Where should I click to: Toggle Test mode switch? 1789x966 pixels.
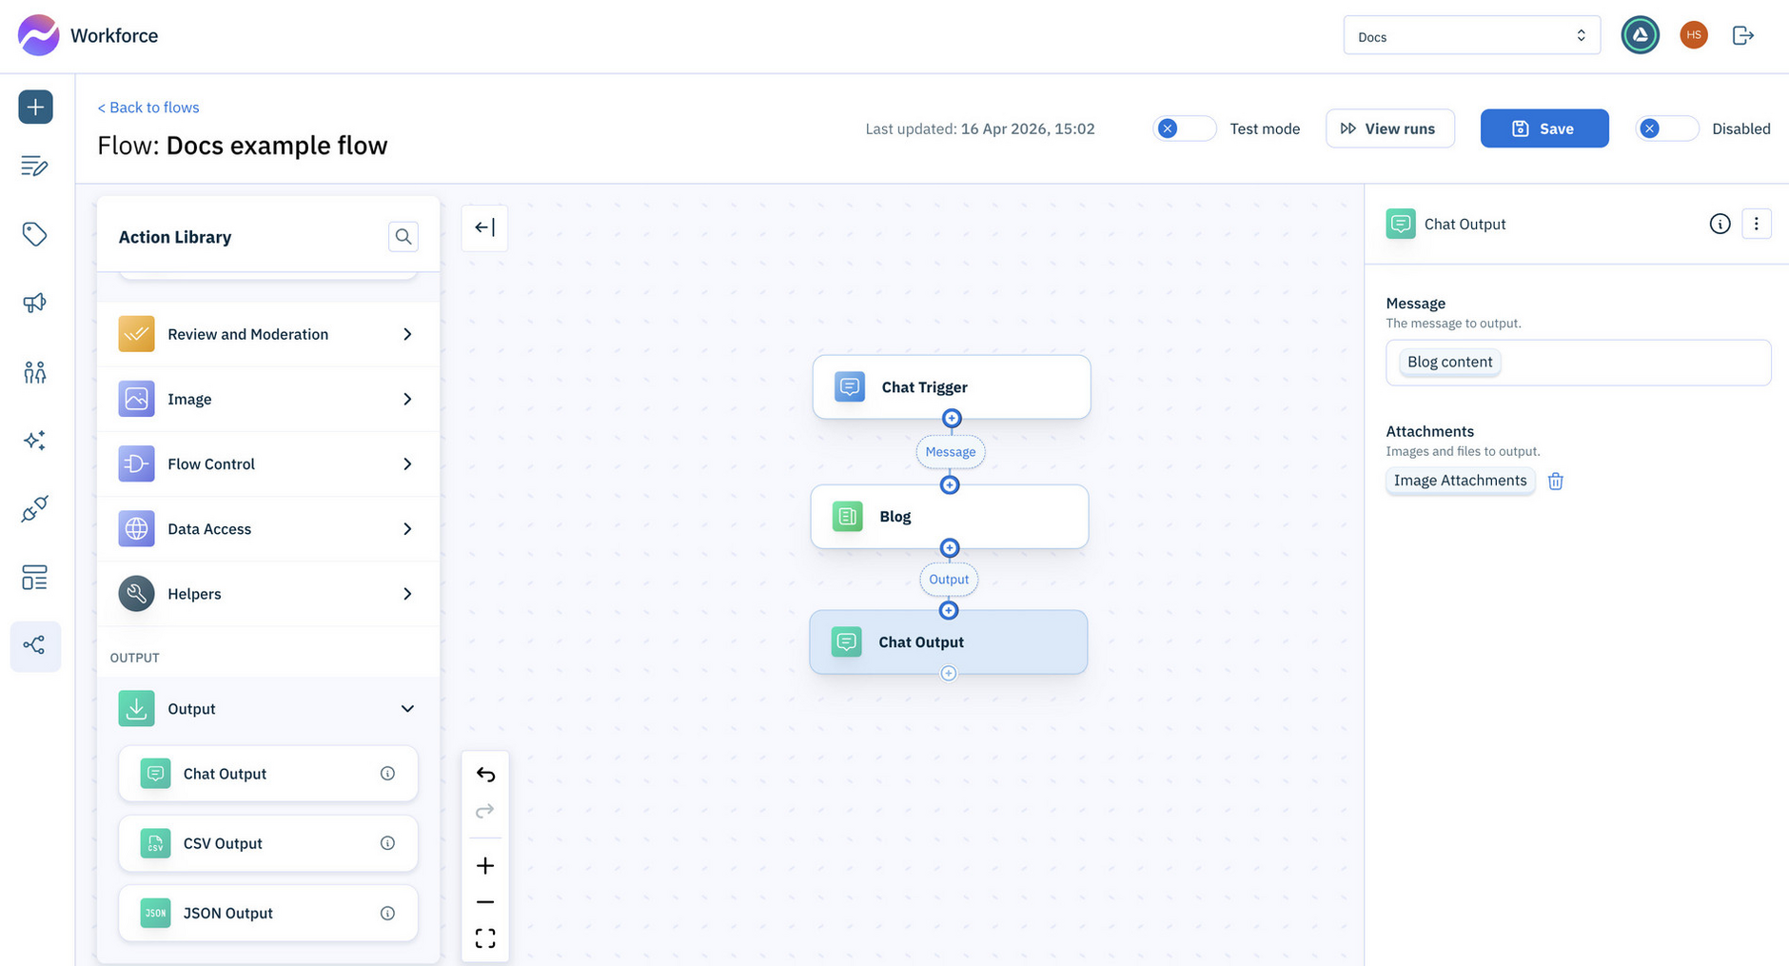pos(1185,128)
